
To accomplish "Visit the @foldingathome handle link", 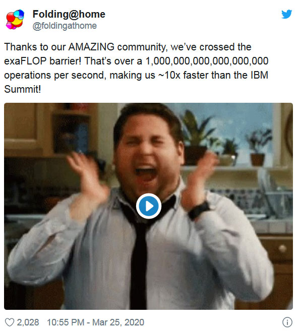I will tap(65, 26).
